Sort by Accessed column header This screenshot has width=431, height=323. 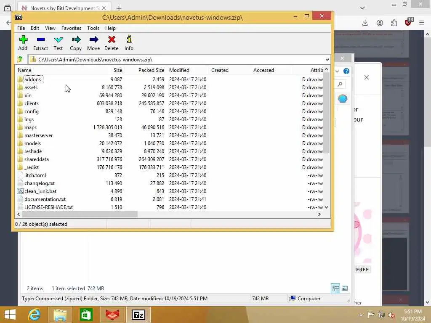coord(263,70)
